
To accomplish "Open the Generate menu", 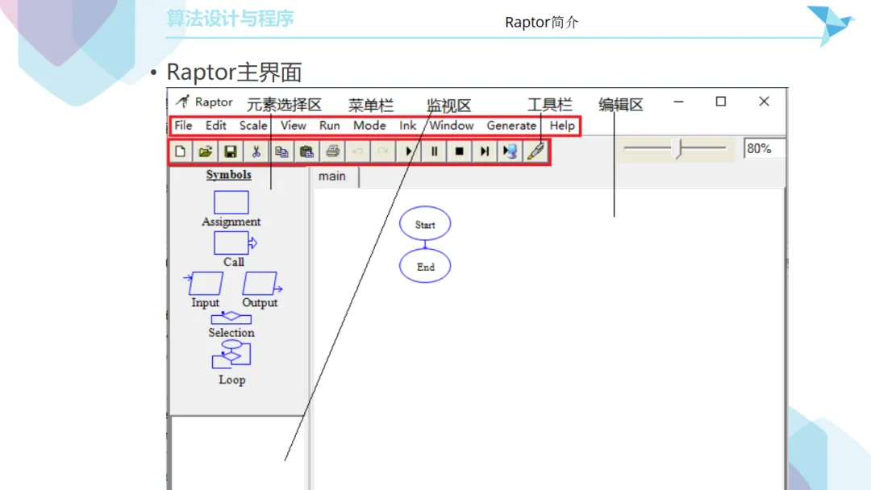I will tap(511, 126).
